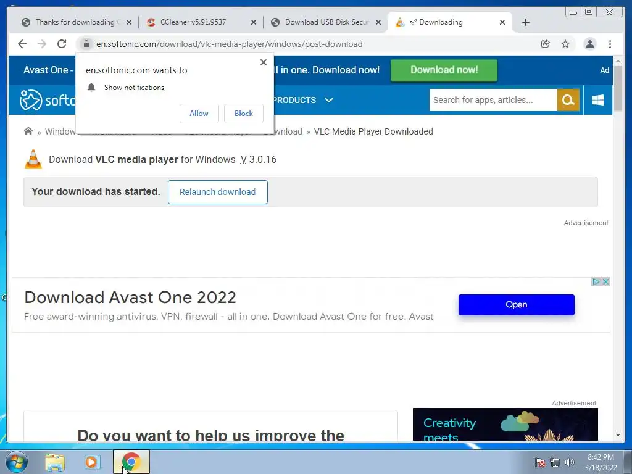
Task: Go back using the browser back arrow
Action: coord(22,44)
